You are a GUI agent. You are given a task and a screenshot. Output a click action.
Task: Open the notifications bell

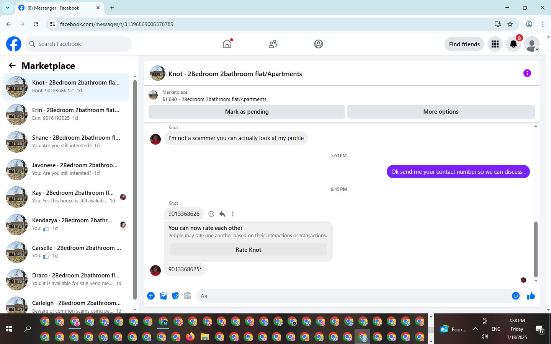click(513, 44)
